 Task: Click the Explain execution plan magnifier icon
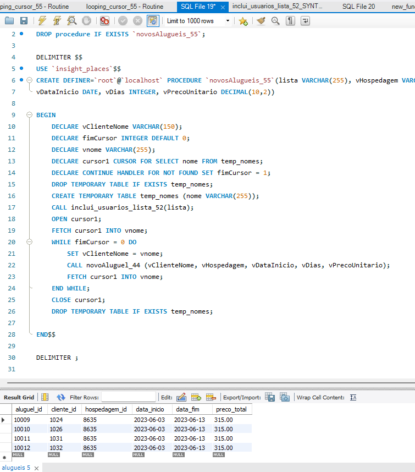71,21
